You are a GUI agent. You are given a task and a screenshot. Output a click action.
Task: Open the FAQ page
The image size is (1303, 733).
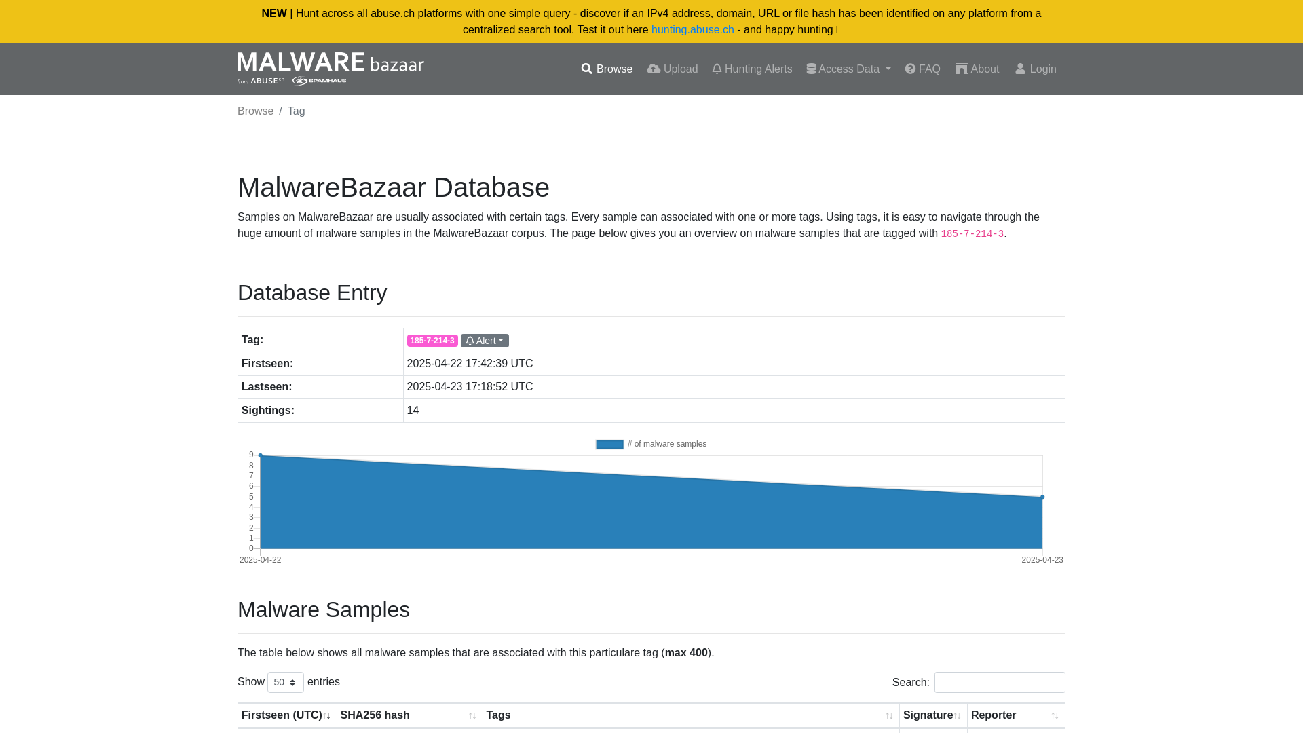(x=923, y=69)
